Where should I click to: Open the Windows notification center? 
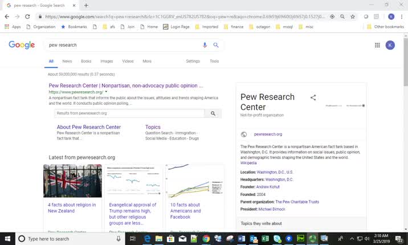click(399, 239)
